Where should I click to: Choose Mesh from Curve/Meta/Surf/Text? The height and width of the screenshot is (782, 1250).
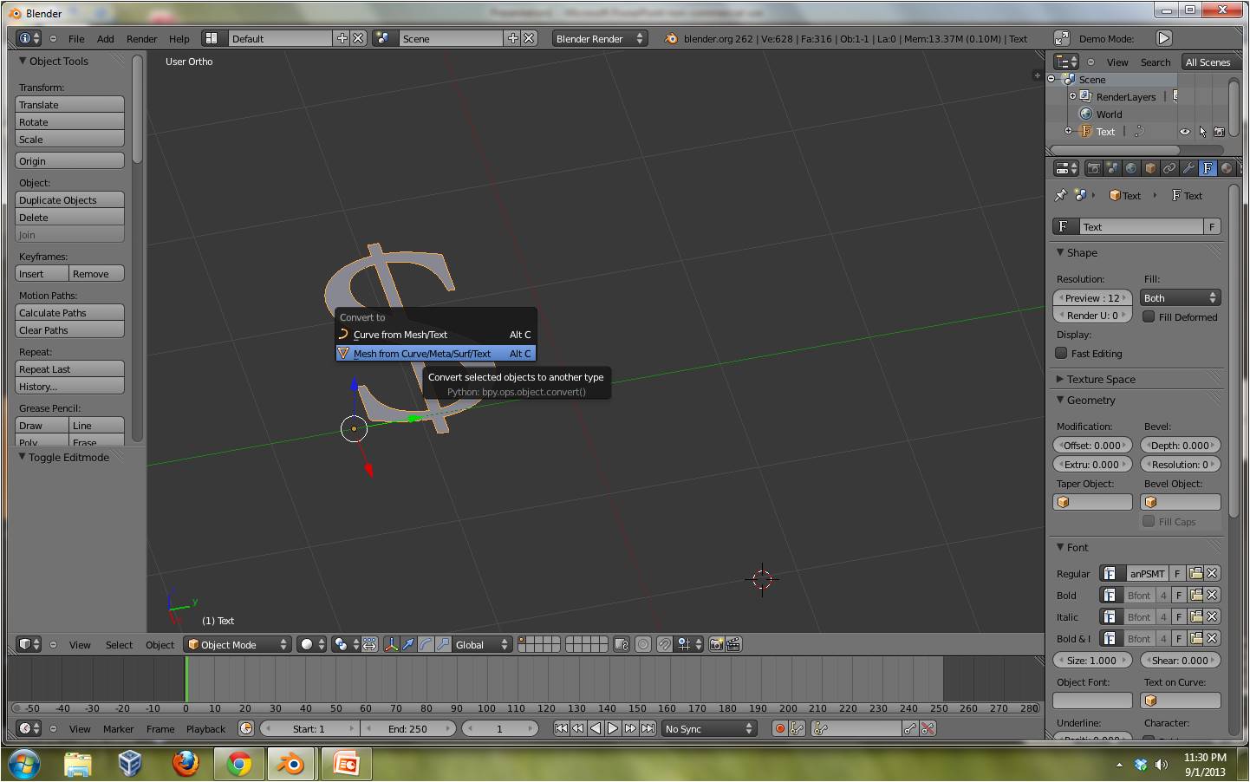click(x=435, y=353)
